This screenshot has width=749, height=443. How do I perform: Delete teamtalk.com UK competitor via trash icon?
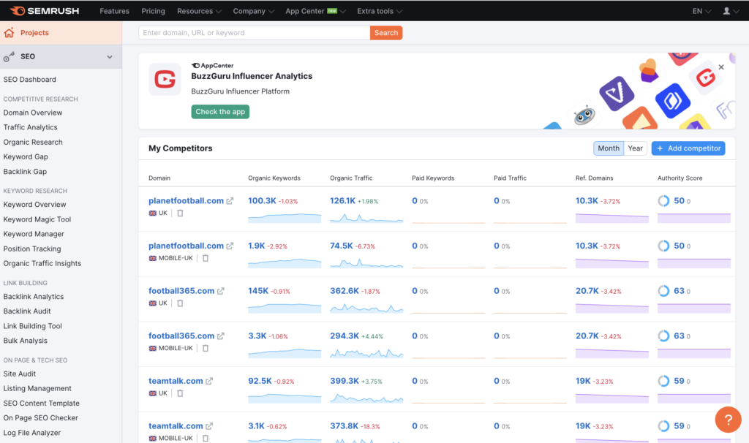[x=180, y=393]
